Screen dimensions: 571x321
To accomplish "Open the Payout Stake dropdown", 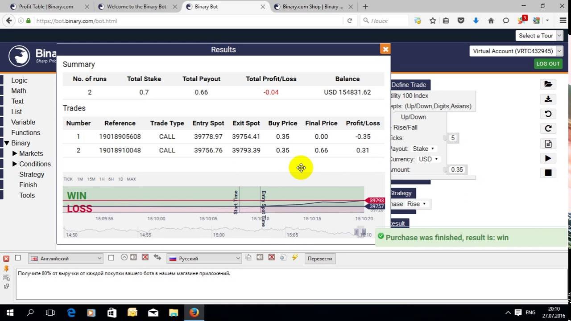I will tap(424, 148).
